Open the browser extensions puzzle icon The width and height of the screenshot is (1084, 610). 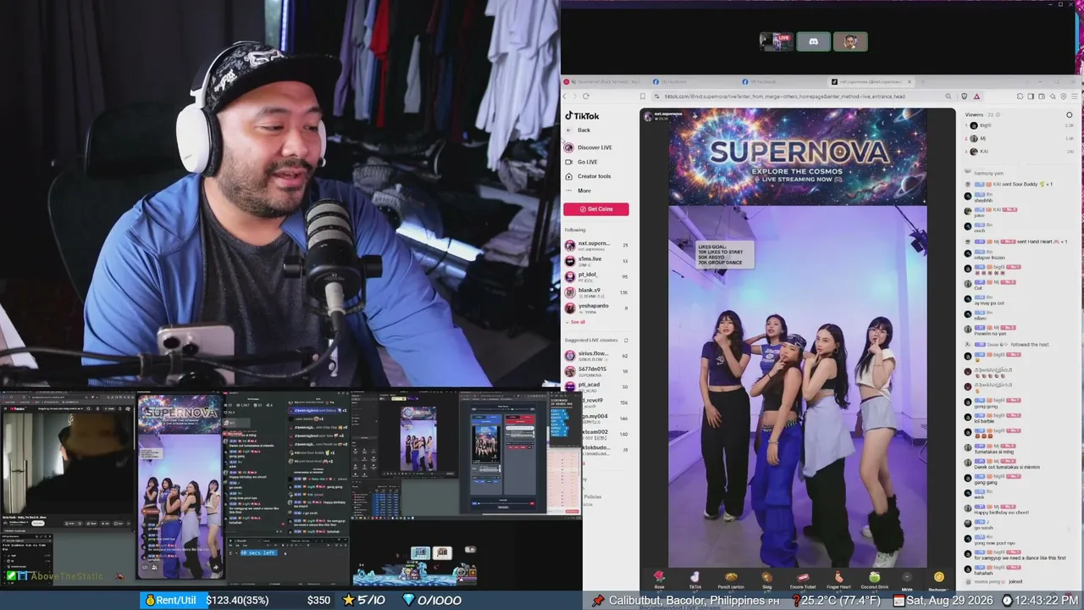[x=1020, y=97]
